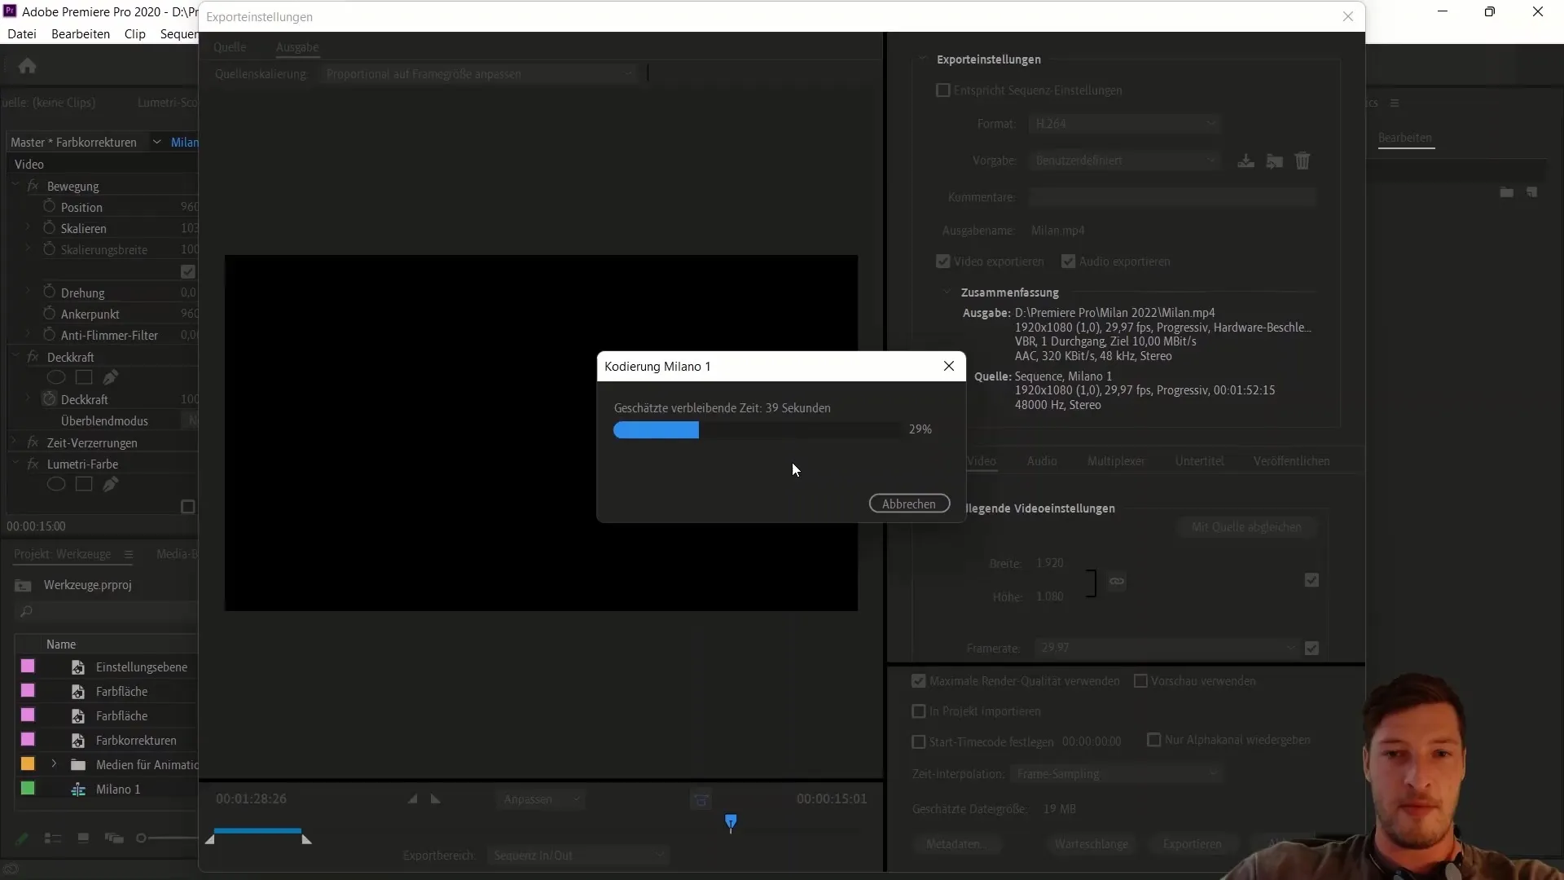This screenshot has height=880, width=1564.
Task: Switch to Quelle tab
Action: click(230, 47)
